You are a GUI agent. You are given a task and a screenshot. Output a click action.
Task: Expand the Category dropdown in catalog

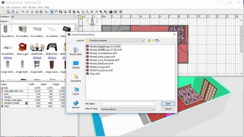click(x=75, y=17)
